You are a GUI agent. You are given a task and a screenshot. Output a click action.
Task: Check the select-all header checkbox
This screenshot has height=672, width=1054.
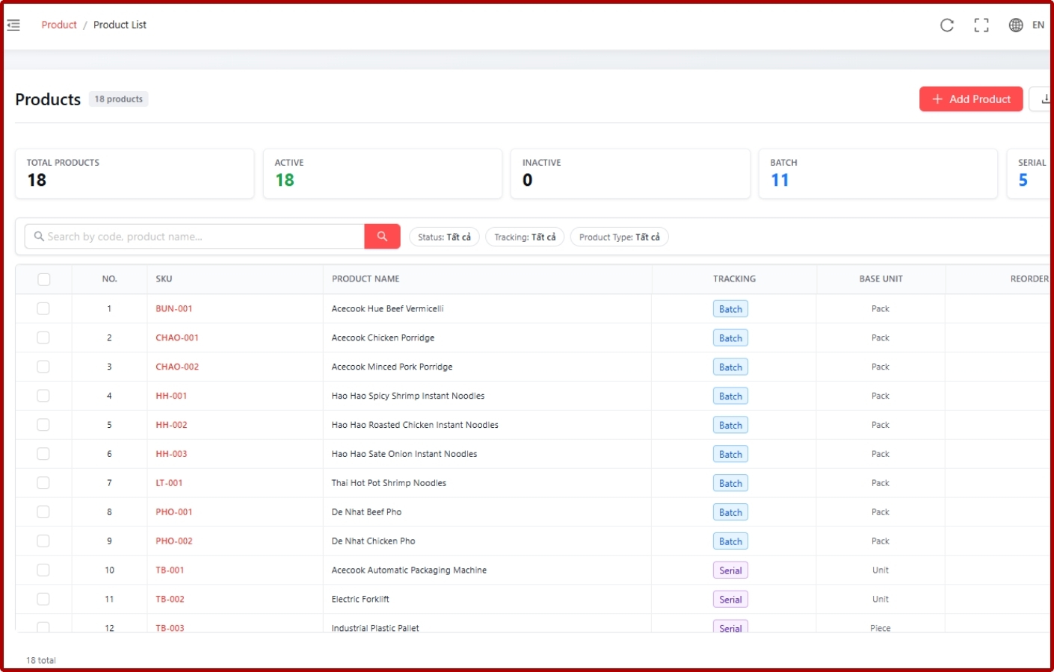[x=44, y=279]
